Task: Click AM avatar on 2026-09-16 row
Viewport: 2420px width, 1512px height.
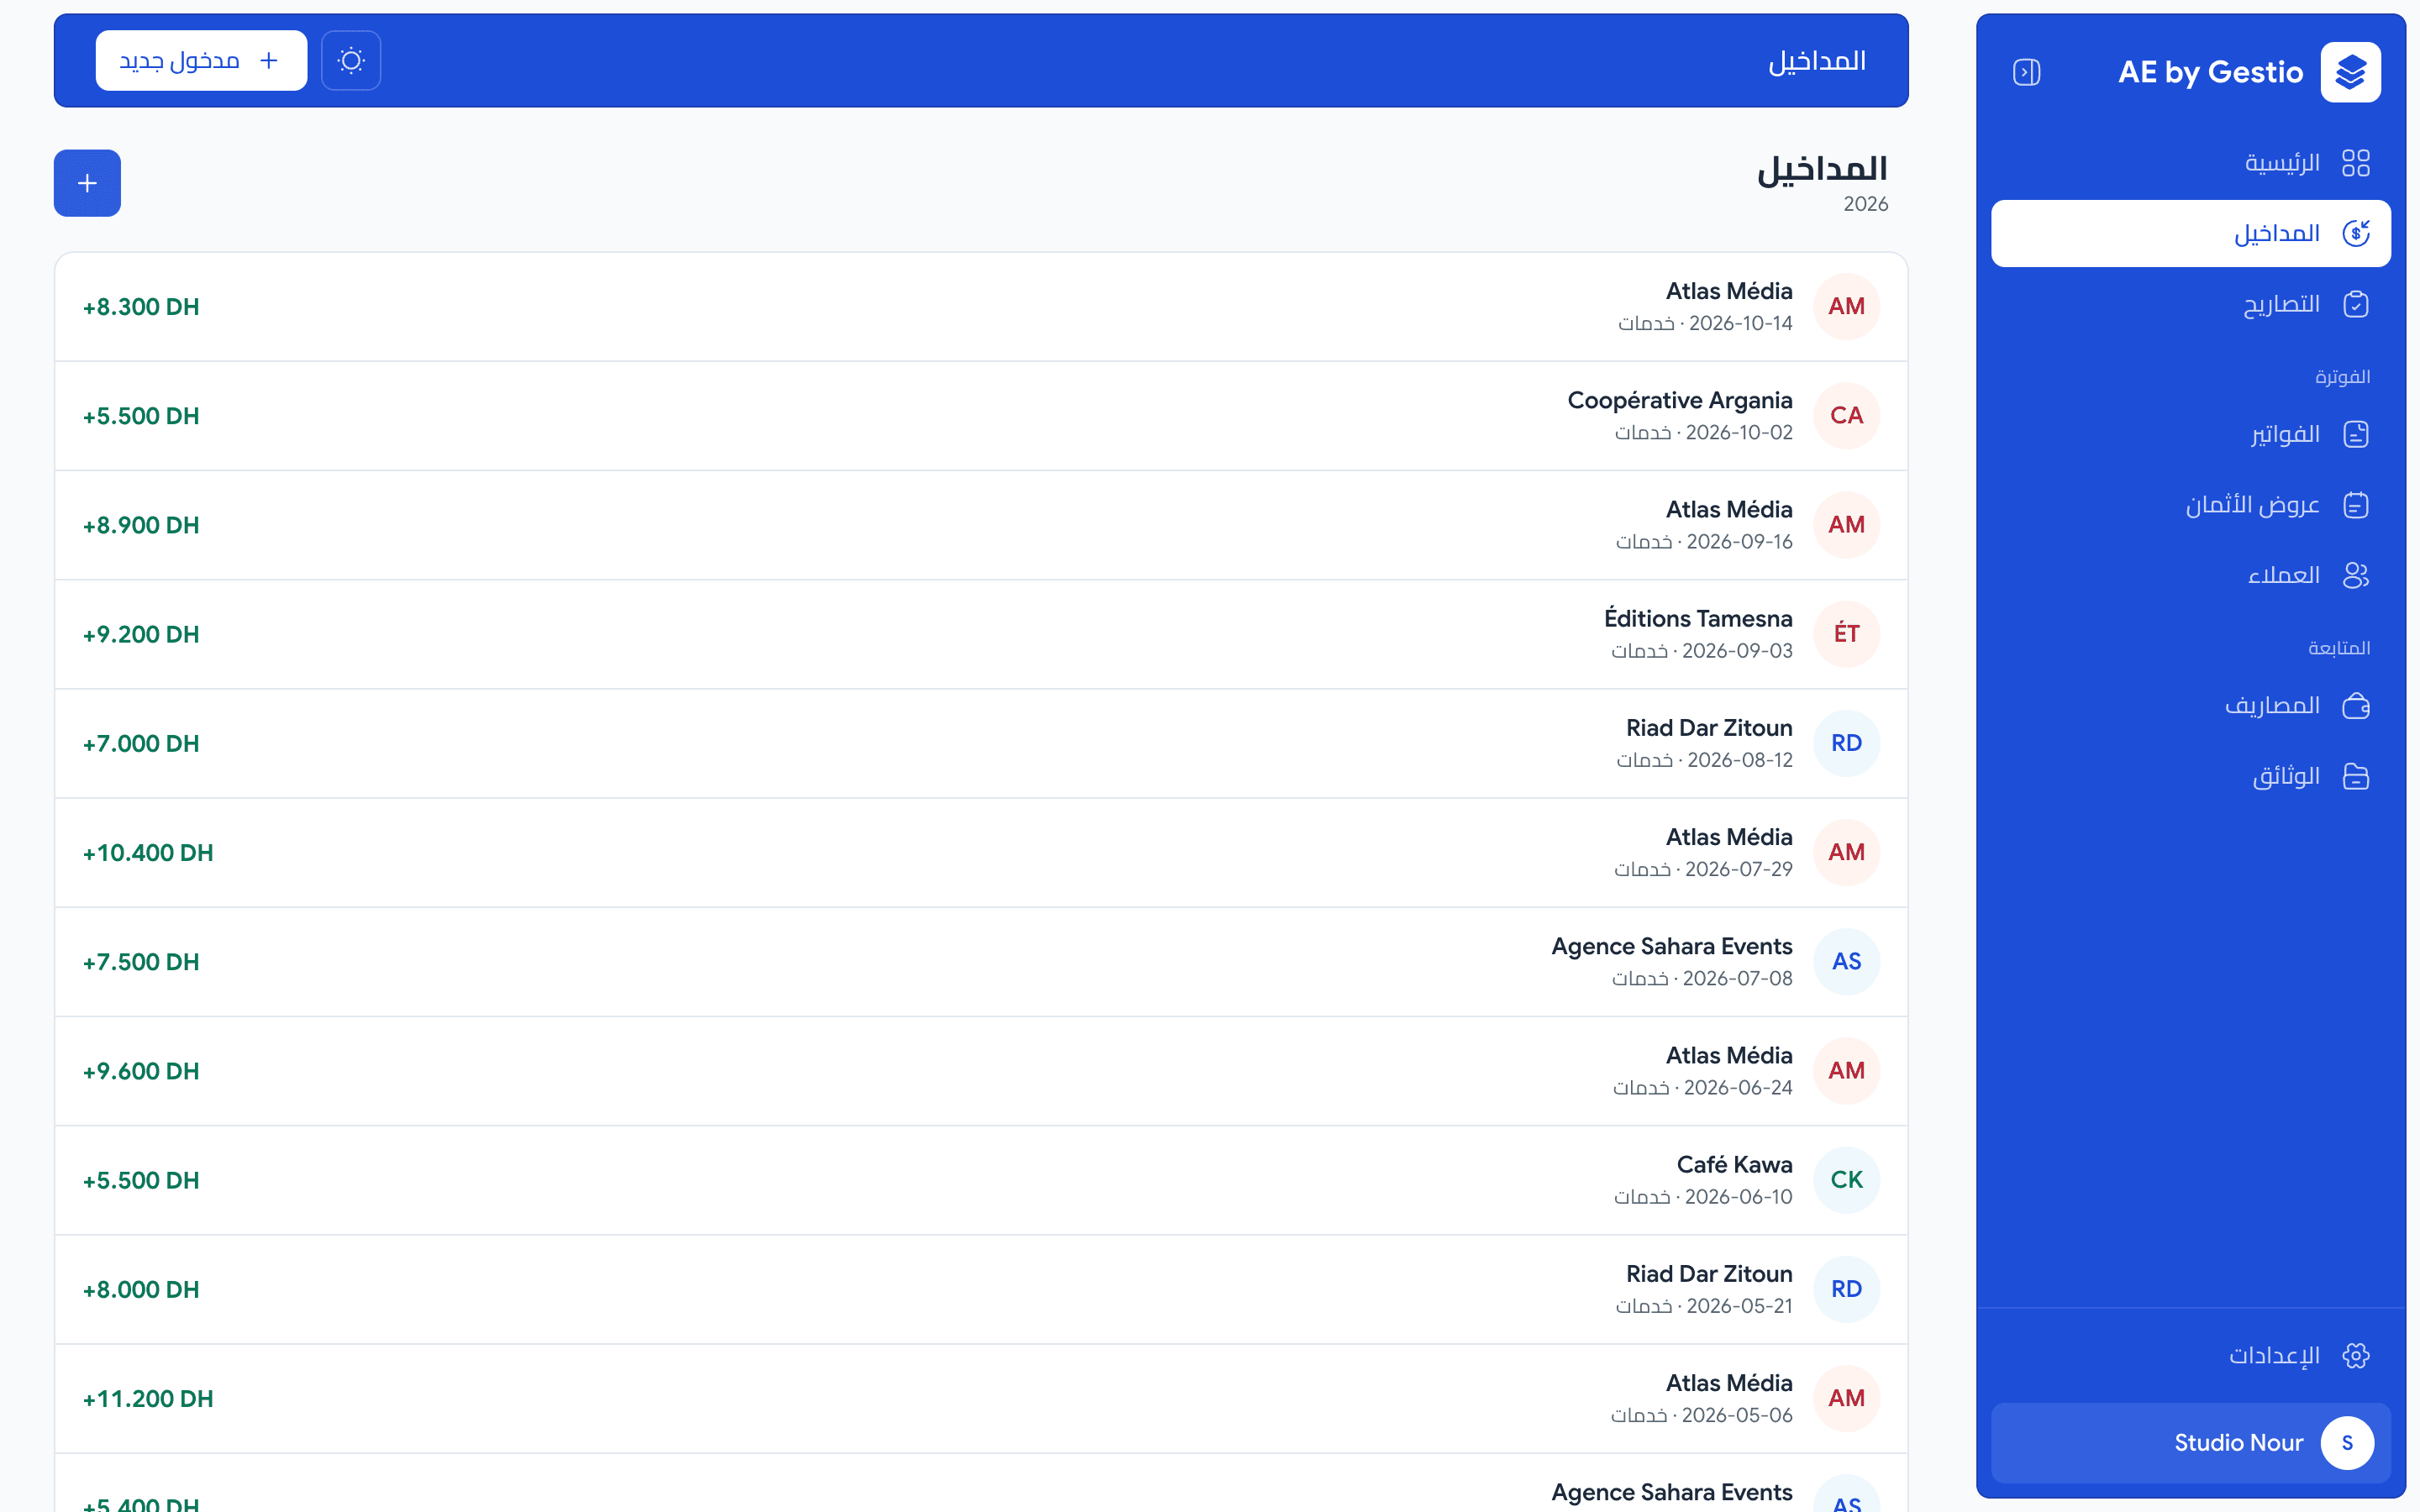Action: coord(1846,525)
